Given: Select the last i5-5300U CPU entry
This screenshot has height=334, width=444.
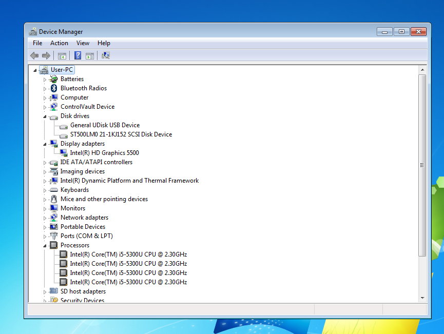Looking at the screenshot, I should 128,282.
